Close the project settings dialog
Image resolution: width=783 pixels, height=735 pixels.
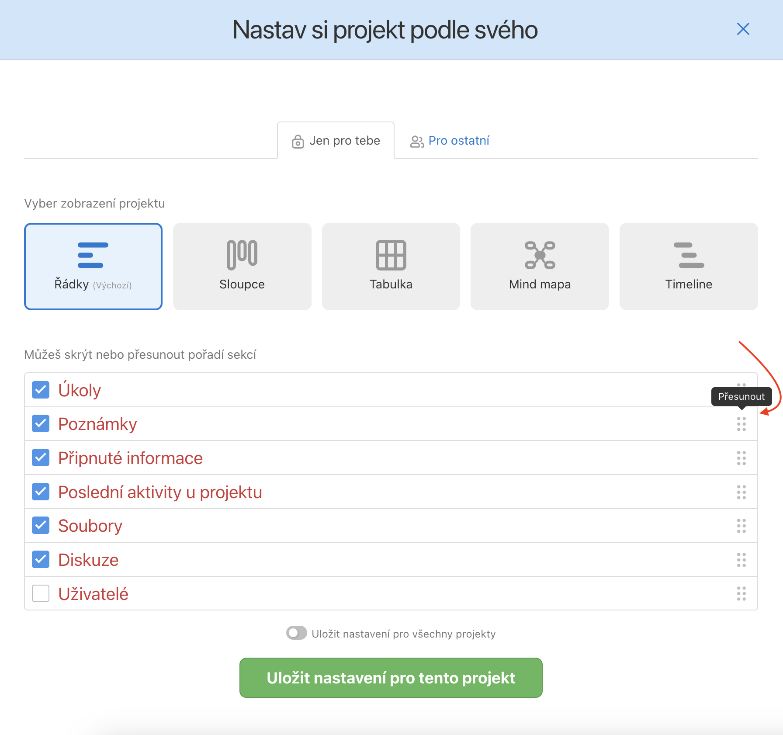pos(743,29)
